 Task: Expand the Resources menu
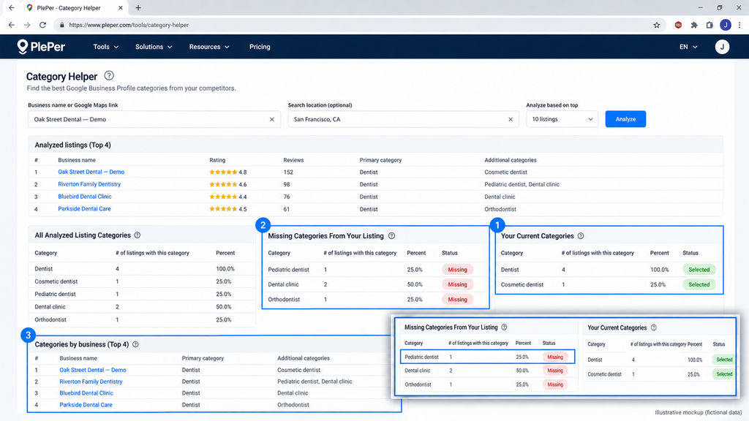[x=209, y=47]
